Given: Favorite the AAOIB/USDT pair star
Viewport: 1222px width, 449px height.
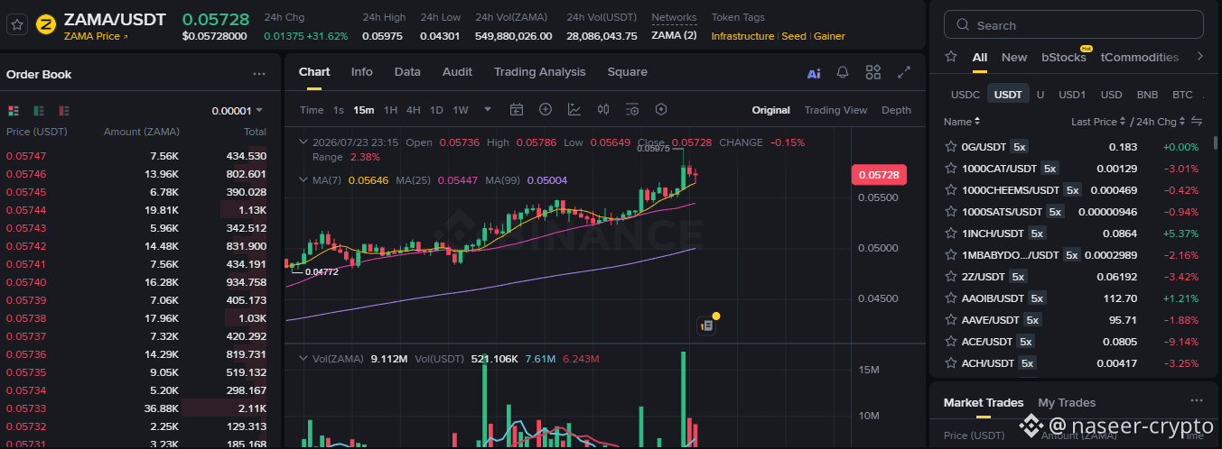Looking at the screenshot, I should tap(950, 298).
